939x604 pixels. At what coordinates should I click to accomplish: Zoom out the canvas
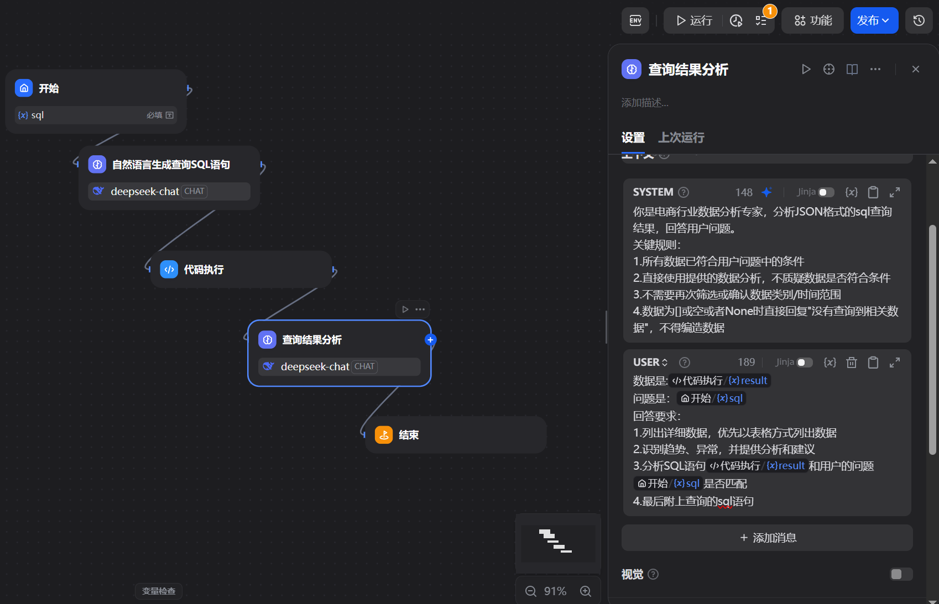click(x=531, y=591)
